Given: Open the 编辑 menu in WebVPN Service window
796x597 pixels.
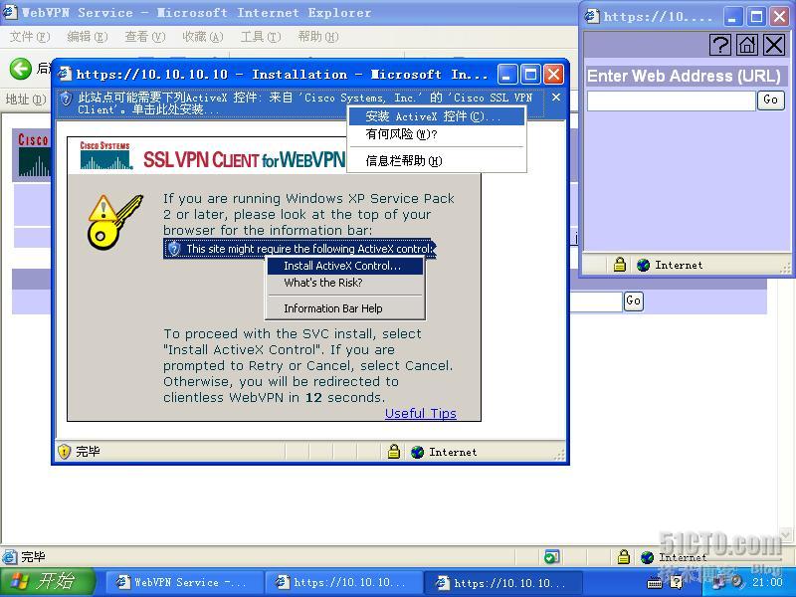Looking at the screenshot, I should 88,37.
